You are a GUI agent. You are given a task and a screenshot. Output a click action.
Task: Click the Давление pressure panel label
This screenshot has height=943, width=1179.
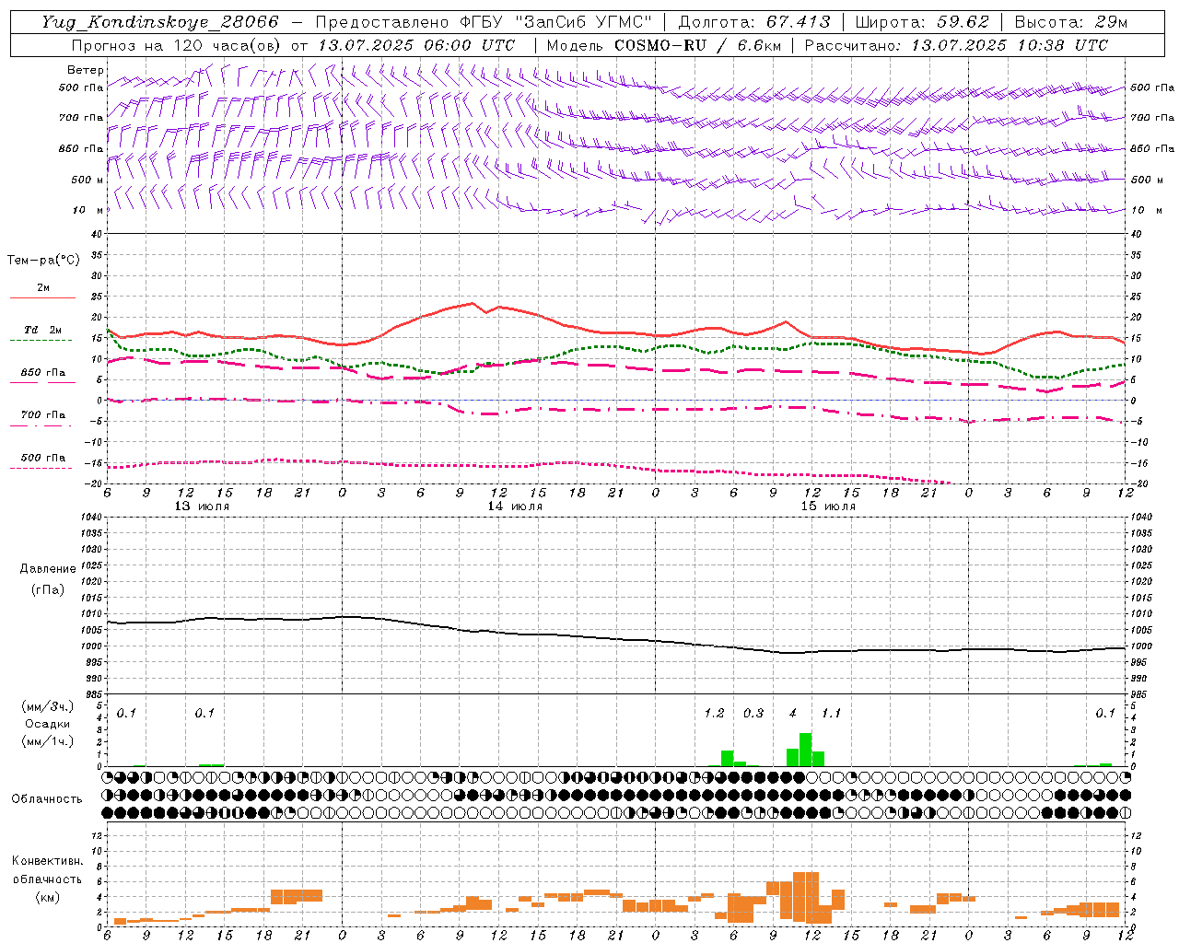(48, 569)
